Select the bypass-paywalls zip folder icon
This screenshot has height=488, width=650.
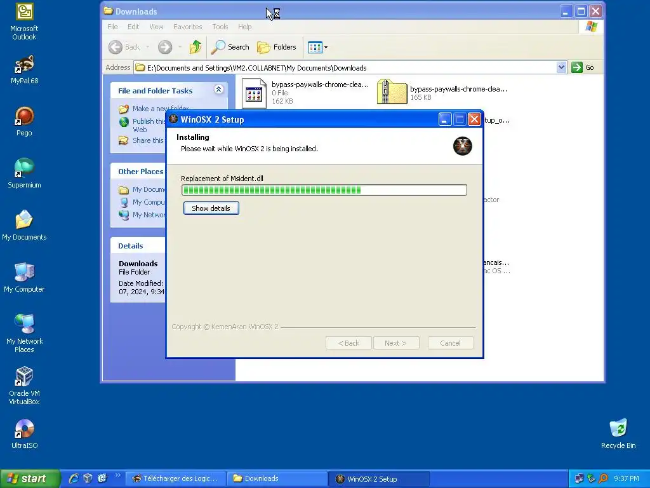click(x=392, y=91)
